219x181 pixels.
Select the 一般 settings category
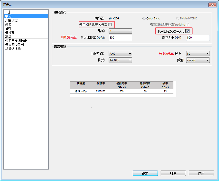coord(26,12)
